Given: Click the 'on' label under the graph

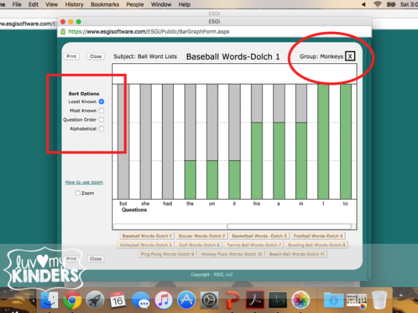Looking at the screenshot, I should click(x=212, y=203).
